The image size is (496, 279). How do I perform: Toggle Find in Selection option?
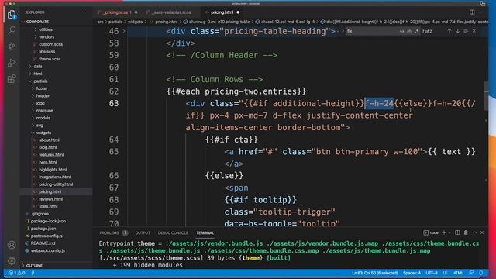click(x=466, y=31)
